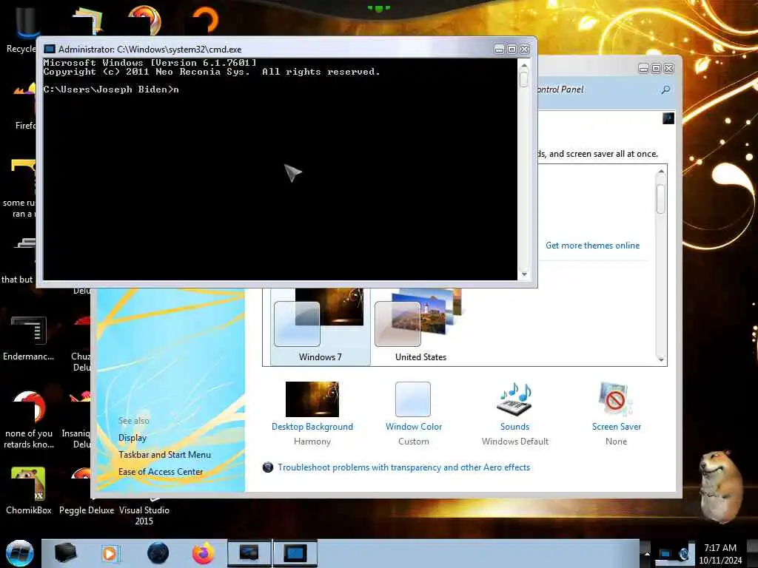The height and width of the screenshot is (568, 758).
Task: Select the 'none of you' desktop icon
Action: (28, 420)
